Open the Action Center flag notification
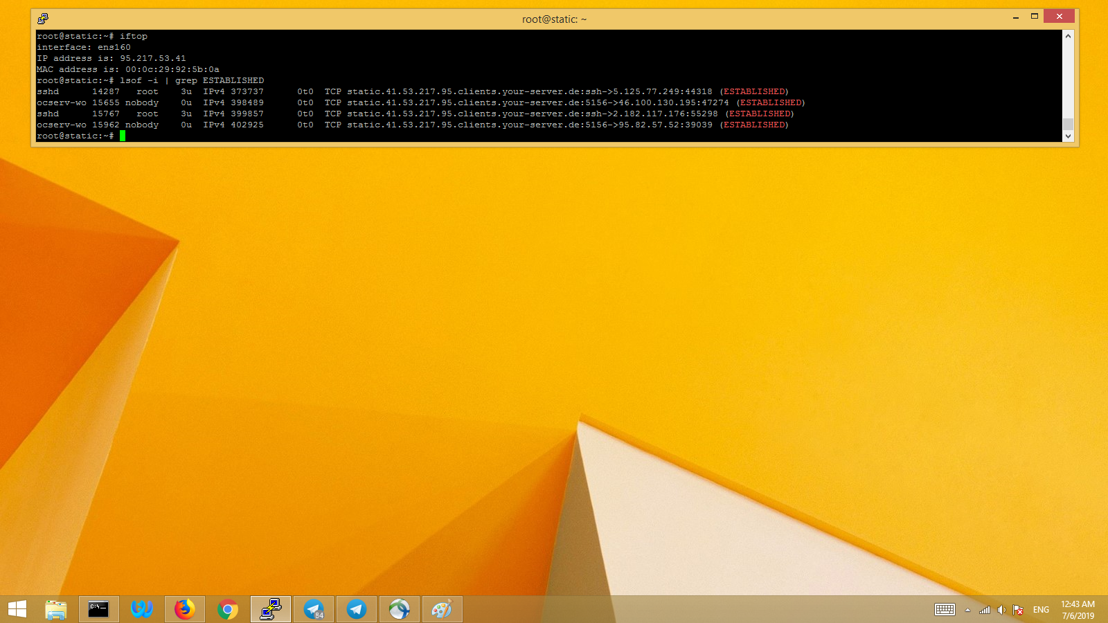The image size is (1108, 623). tap(1018, 610)
